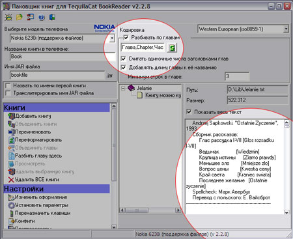Click the Andrzej Sapkowski text line

236,123
